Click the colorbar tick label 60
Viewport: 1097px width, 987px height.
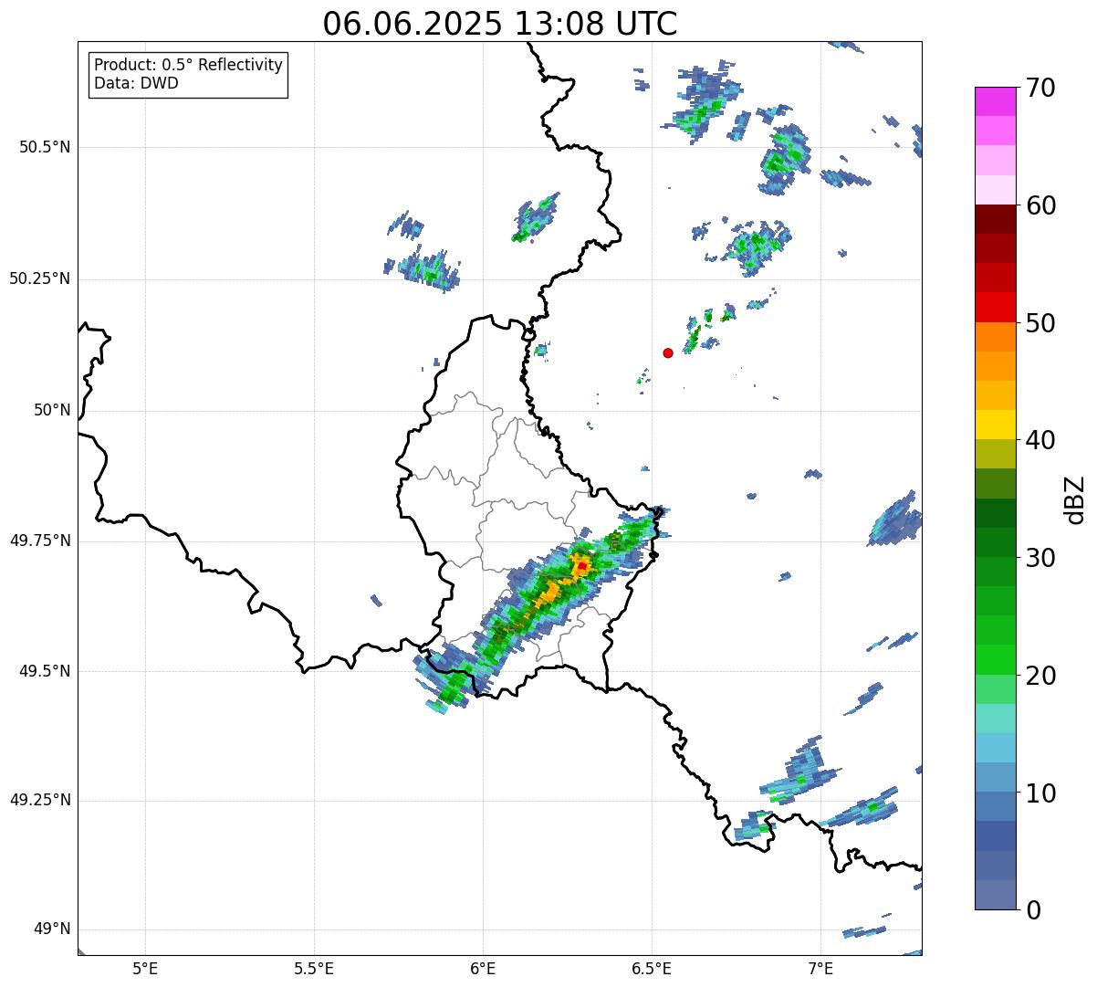coord(1040,205)
